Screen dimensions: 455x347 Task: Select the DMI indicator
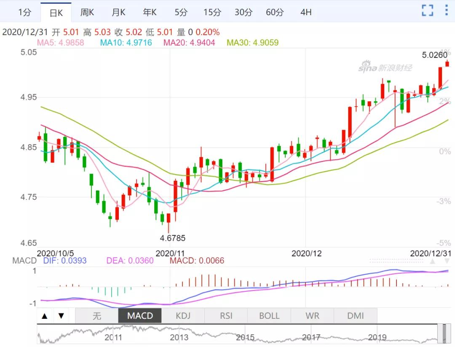pyautogui.click(x=355, y=316)
